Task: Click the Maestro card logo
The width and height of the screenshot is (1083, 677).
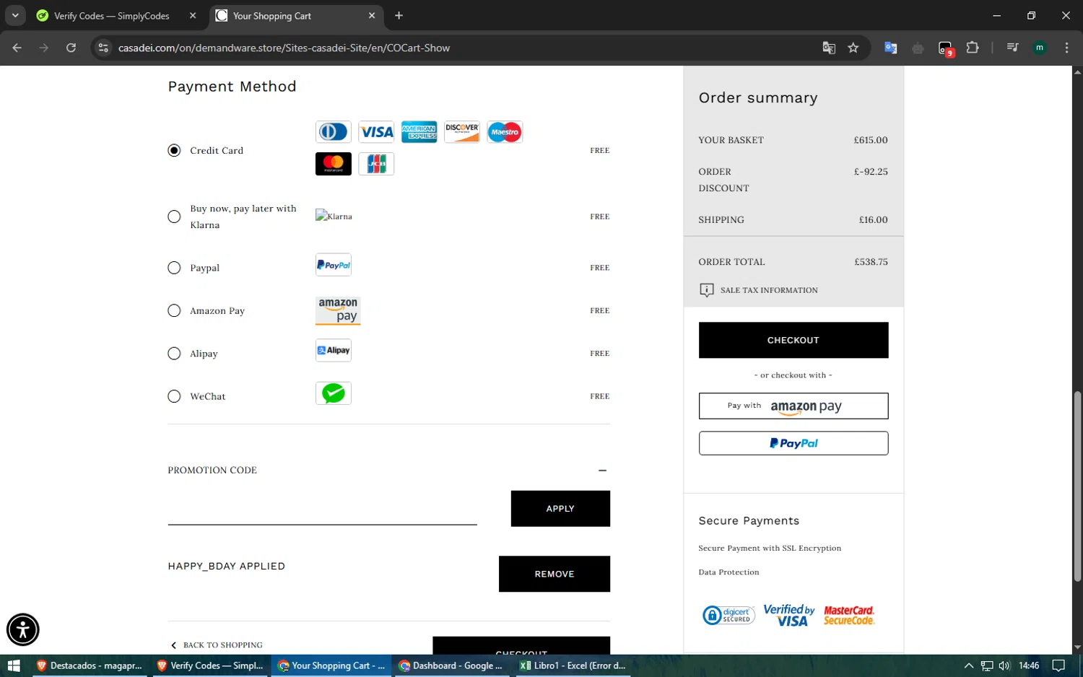Action: pyautogui.click(x=505, y=132)
